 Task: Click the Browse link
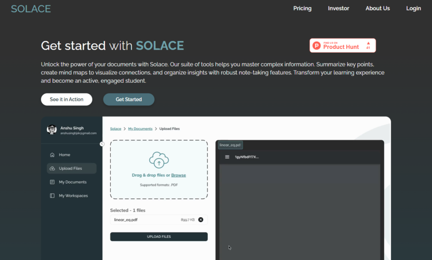[178, 175]
